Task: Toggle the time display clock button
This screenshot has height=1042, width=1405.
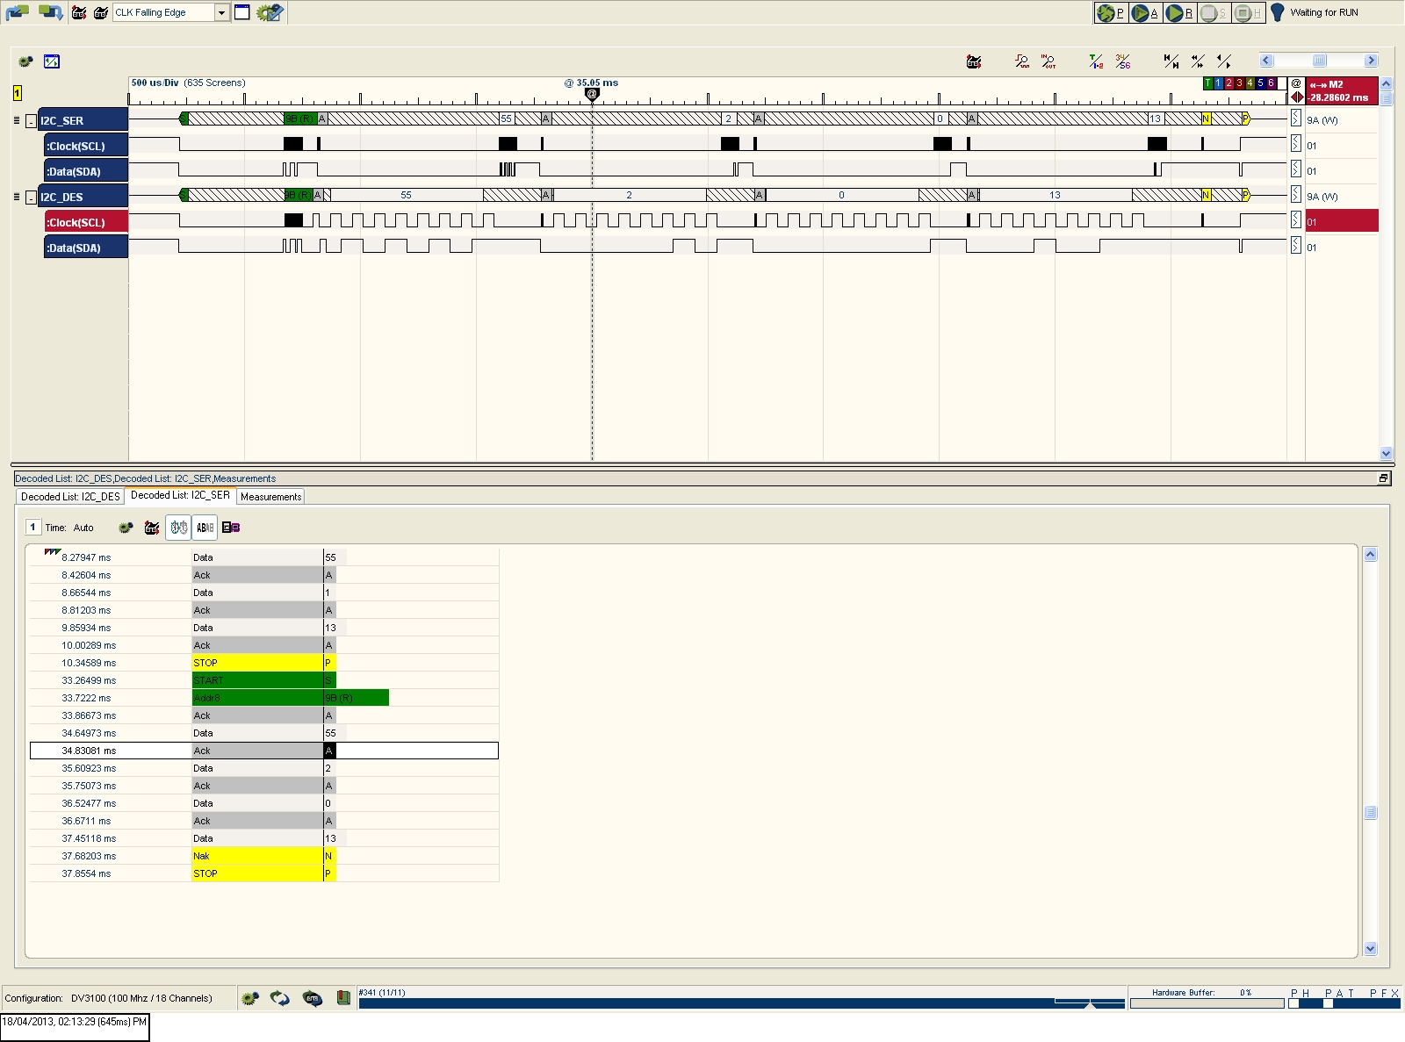Action: point(178,528)
